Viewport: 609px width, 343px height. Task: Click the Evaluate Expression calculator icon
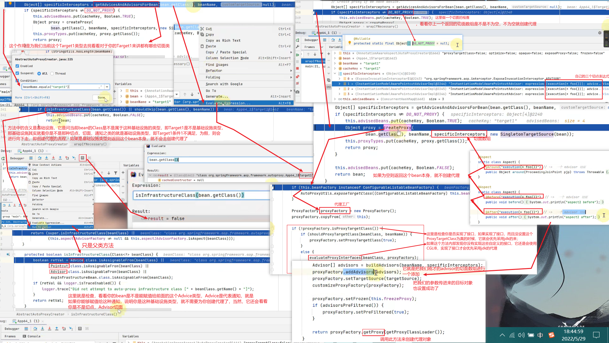point(83,158)
